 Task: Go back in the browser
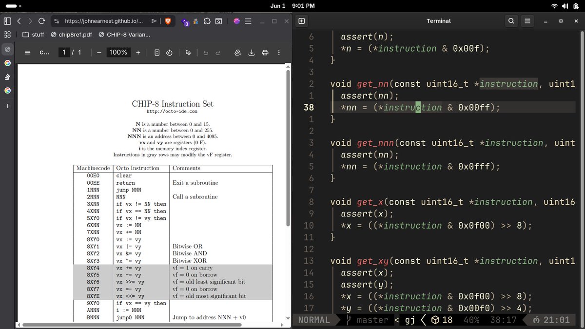tap(19, 21)
